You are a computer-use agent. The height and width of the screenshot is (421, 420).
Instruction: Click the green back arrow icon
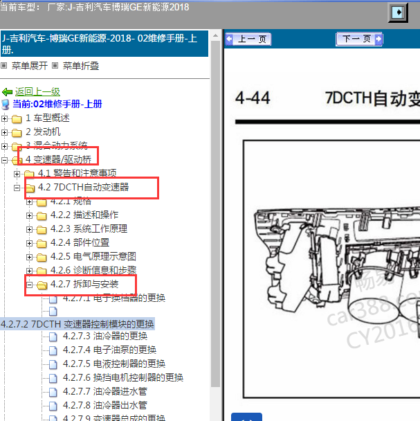7,92
